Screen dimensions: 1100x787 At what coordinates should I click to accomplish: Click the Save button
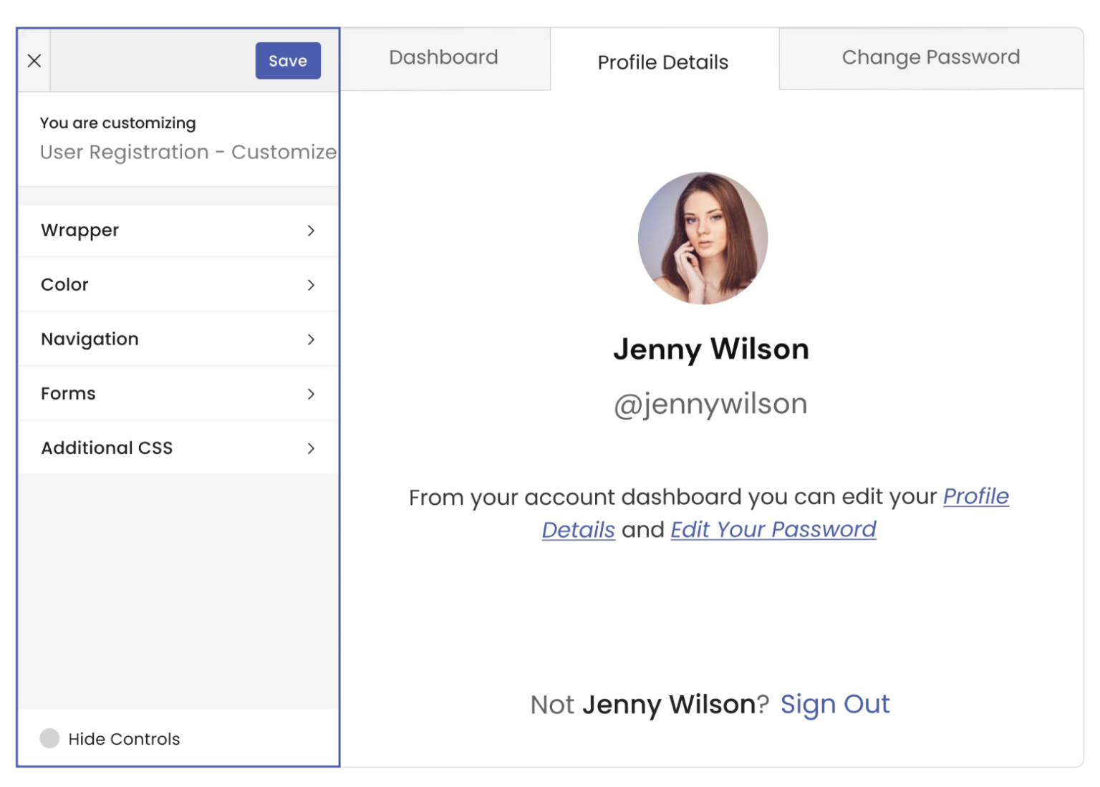pos(288,60)
